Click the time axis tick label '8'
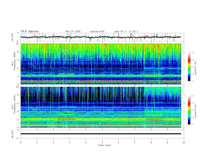Screen dimensions: 207x160 [151, 142]
